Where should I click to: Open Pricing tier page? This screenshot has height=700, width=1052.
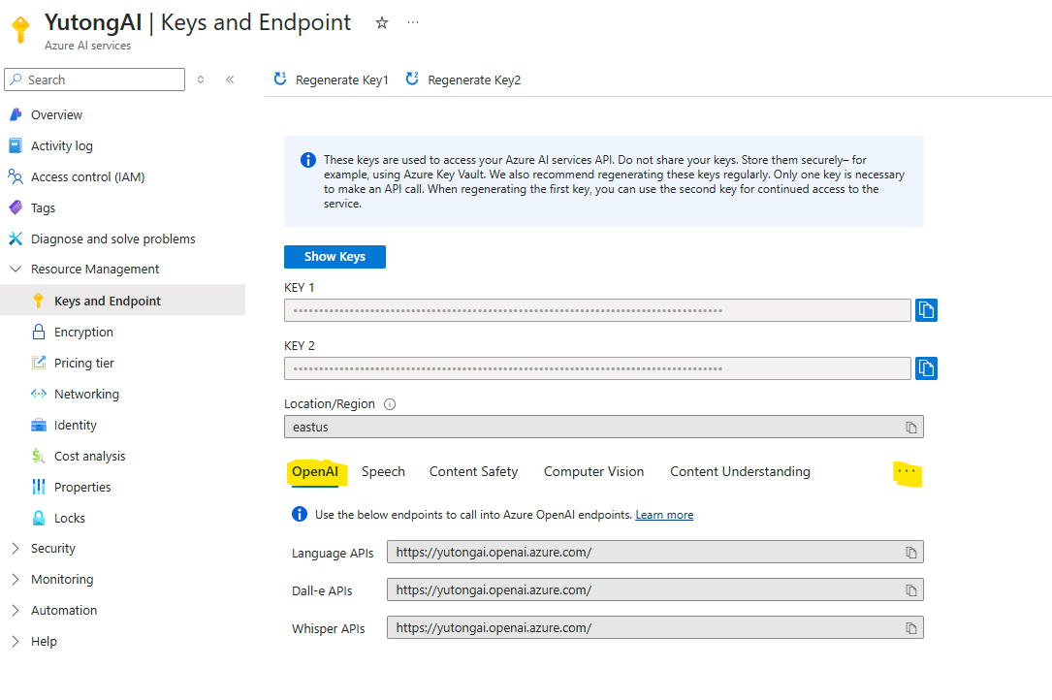pos(83,363)
